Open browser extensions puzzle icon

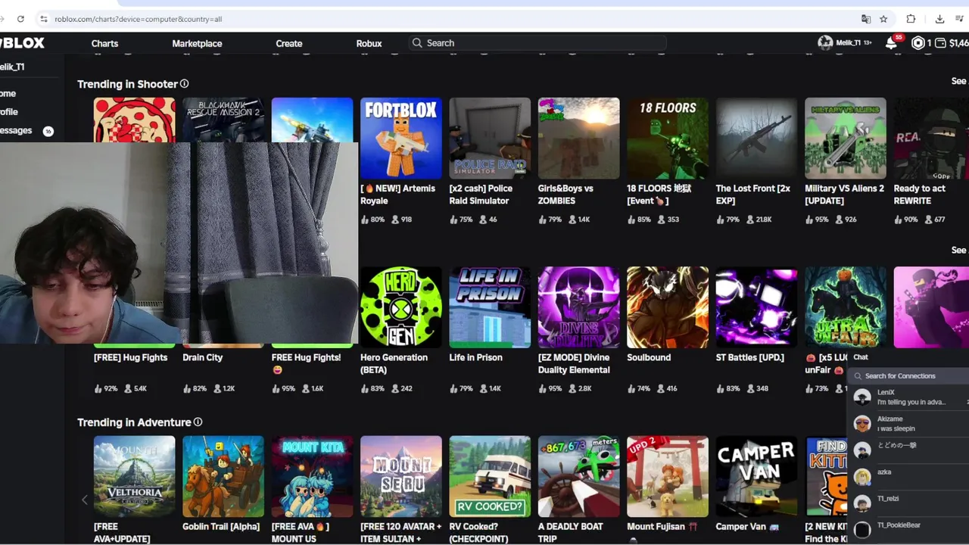click(911, 19)
